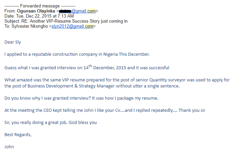The height and width of the screenshot is (153, 232).
Task: Open the redacted sender gmail address link
Action: [77, 11]
